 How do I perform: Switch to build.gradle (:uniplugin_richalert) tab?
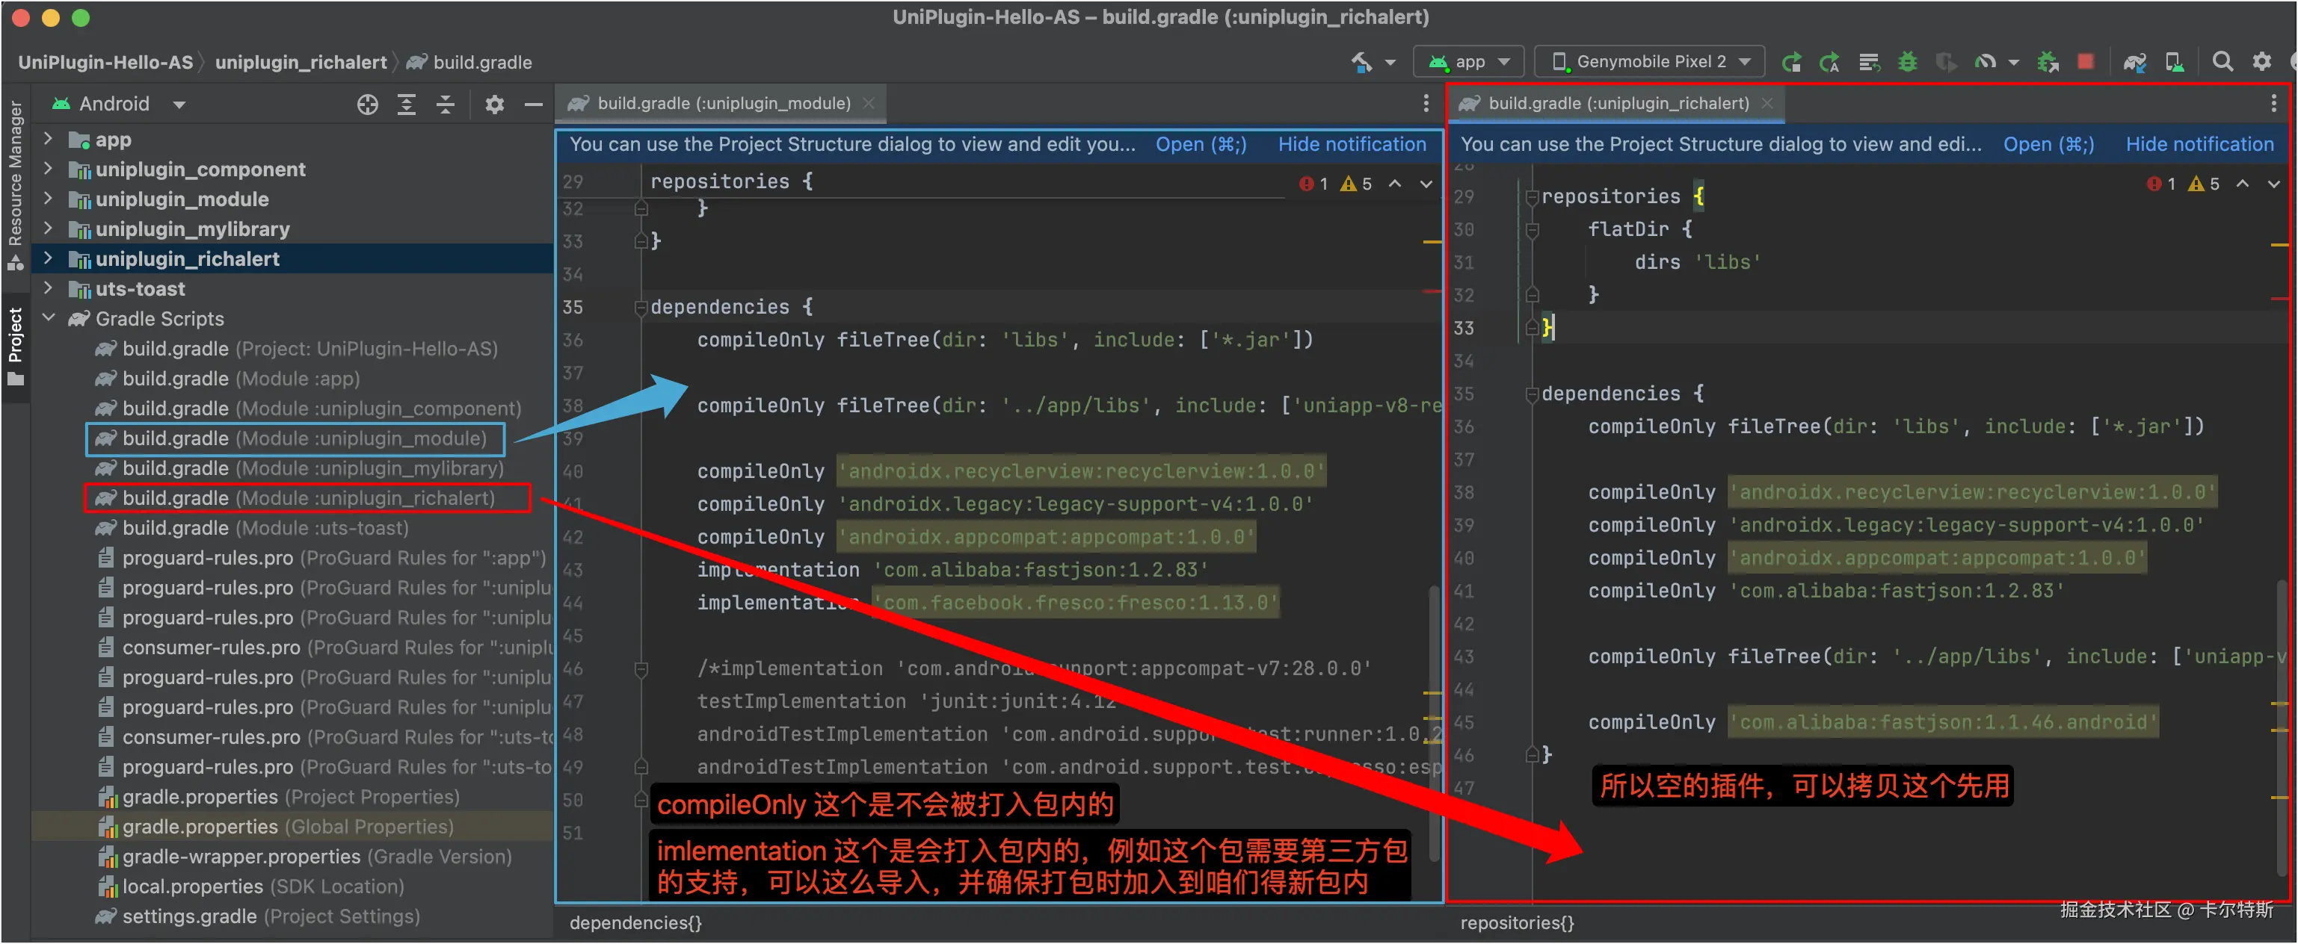point(1617,103)
